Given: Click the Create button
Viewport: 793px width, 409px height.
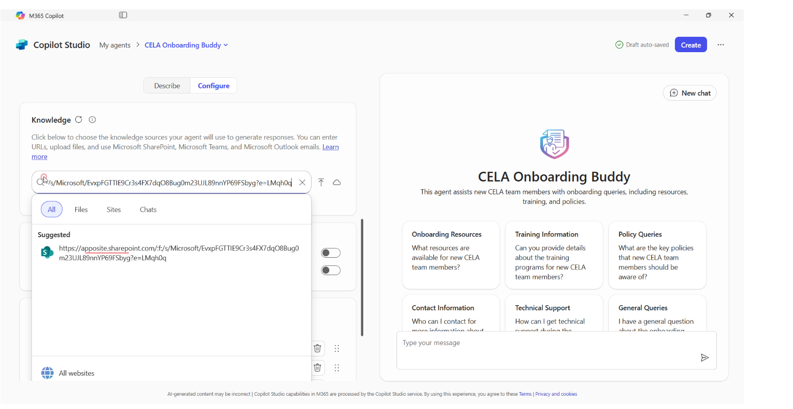Looking at the screenshot, I should pyautogui.click(x=691, y=45).
